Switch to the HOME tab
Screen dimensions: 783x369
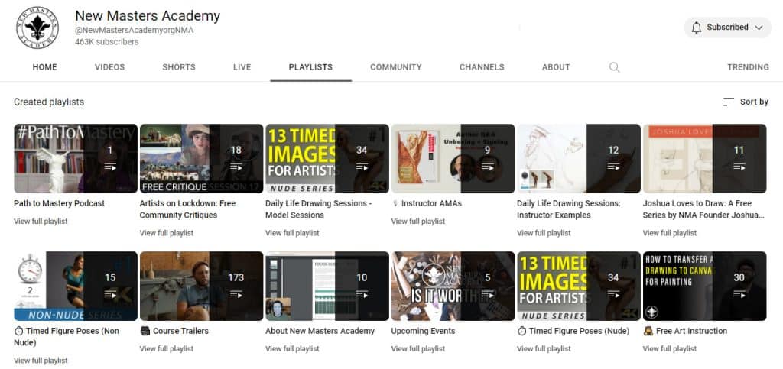[x=45, y=67]
